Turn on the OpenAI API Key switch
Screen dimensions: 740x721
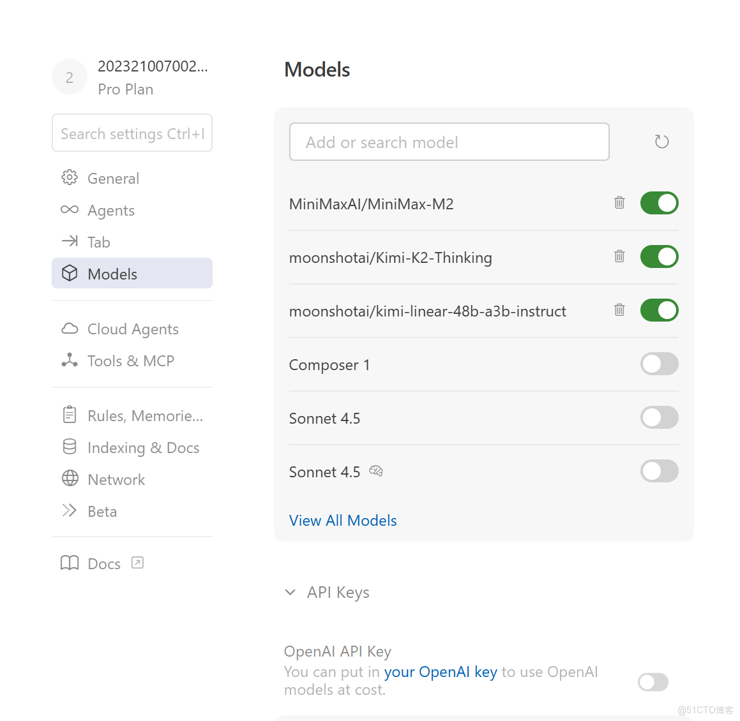point(653,681)
